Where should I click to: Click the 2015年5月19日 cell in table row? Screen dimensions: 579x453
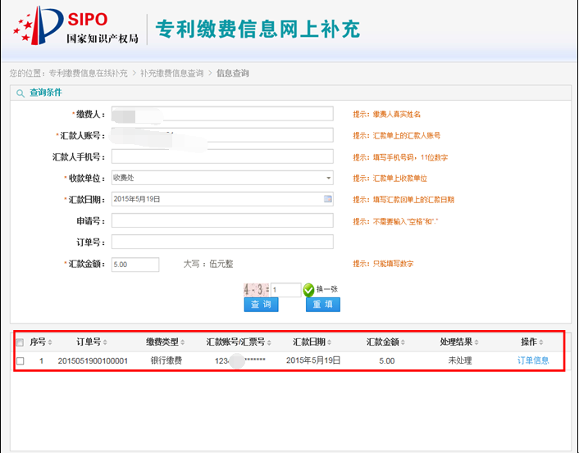click(313, 360)
